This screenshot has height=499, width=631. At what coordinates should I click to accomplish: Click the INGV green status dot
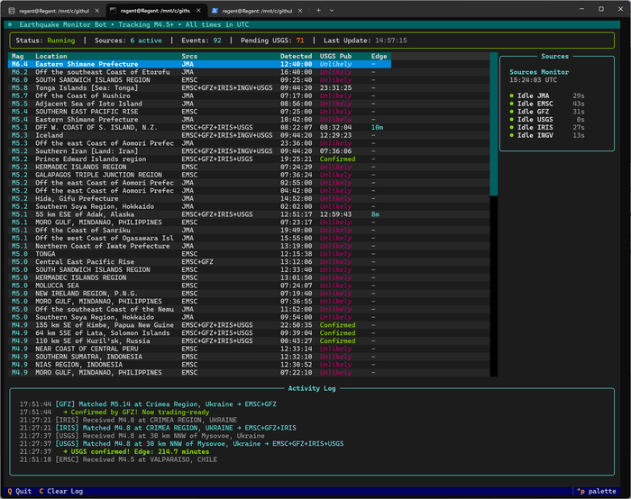[x=512, y=135]
